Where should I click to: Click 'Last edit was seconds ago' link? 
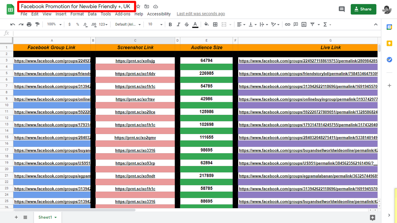[x=201, y=14]
